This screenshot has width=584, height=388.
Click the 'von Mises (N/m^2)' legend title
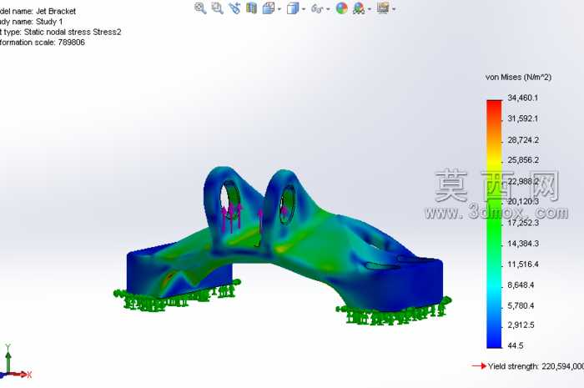pos(518,77)
